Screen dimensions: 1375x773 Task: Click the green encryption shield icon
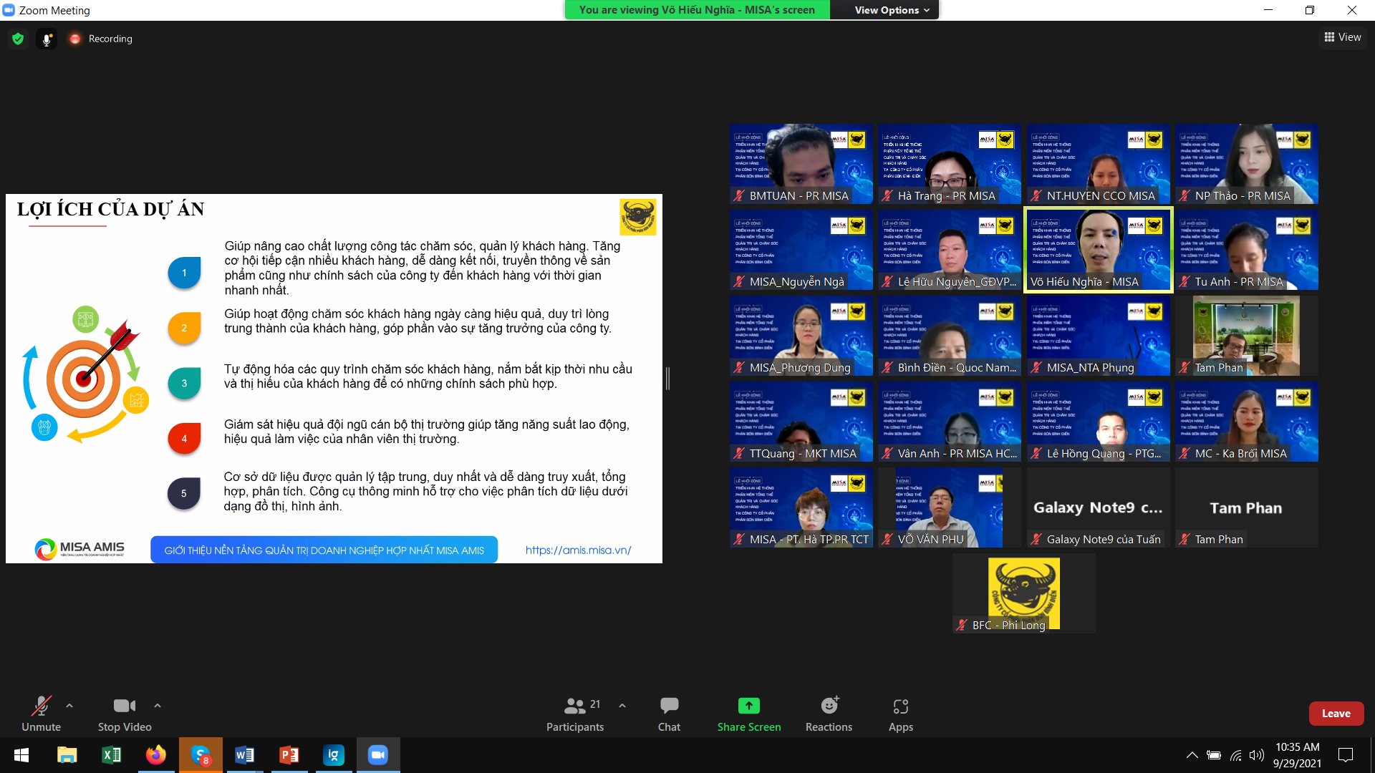pos(18,39)
